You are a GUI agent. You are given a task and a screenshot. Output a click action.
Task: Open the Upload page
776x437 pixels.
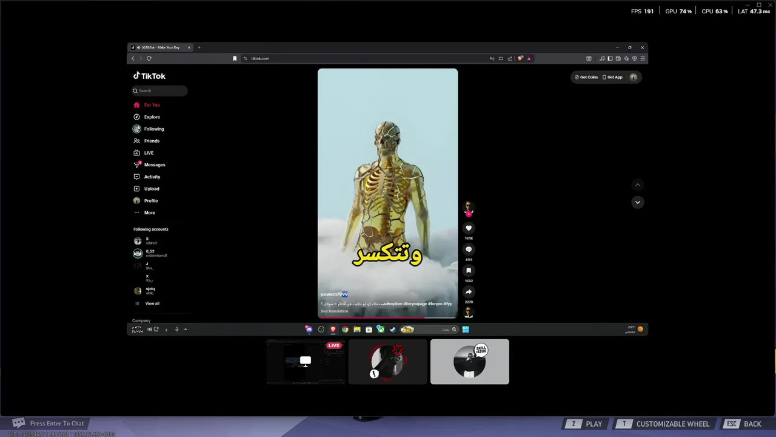point(146,189)
